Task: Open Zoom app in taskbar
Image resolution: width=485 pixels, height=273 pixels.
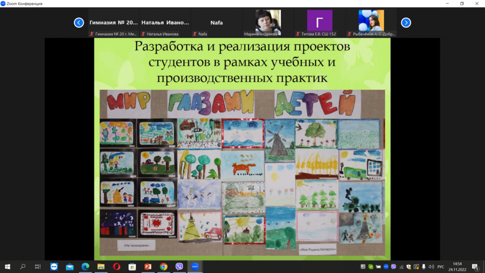Action: point(195,267)
